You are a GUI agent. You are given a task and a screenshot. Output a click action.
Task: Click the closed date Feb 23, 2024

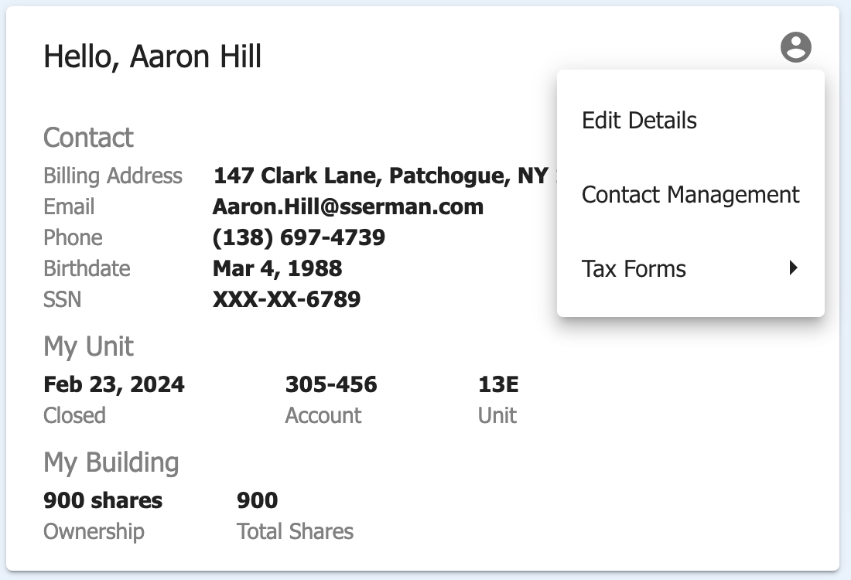click(114, 384)
